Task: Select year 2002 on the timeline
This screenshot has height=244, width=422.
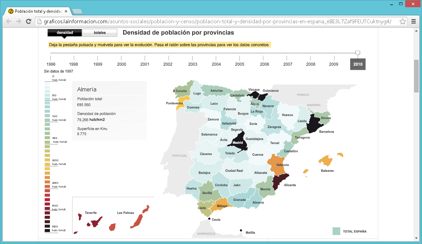Action: click(168, 64)
